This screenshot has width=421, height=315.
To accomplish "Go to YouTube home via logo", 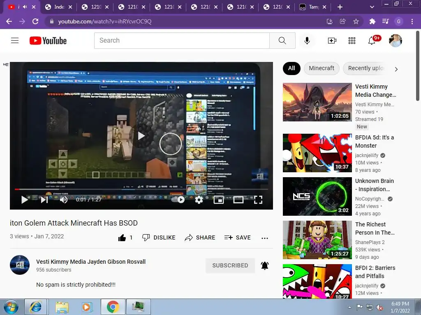I will pos(48,41).
